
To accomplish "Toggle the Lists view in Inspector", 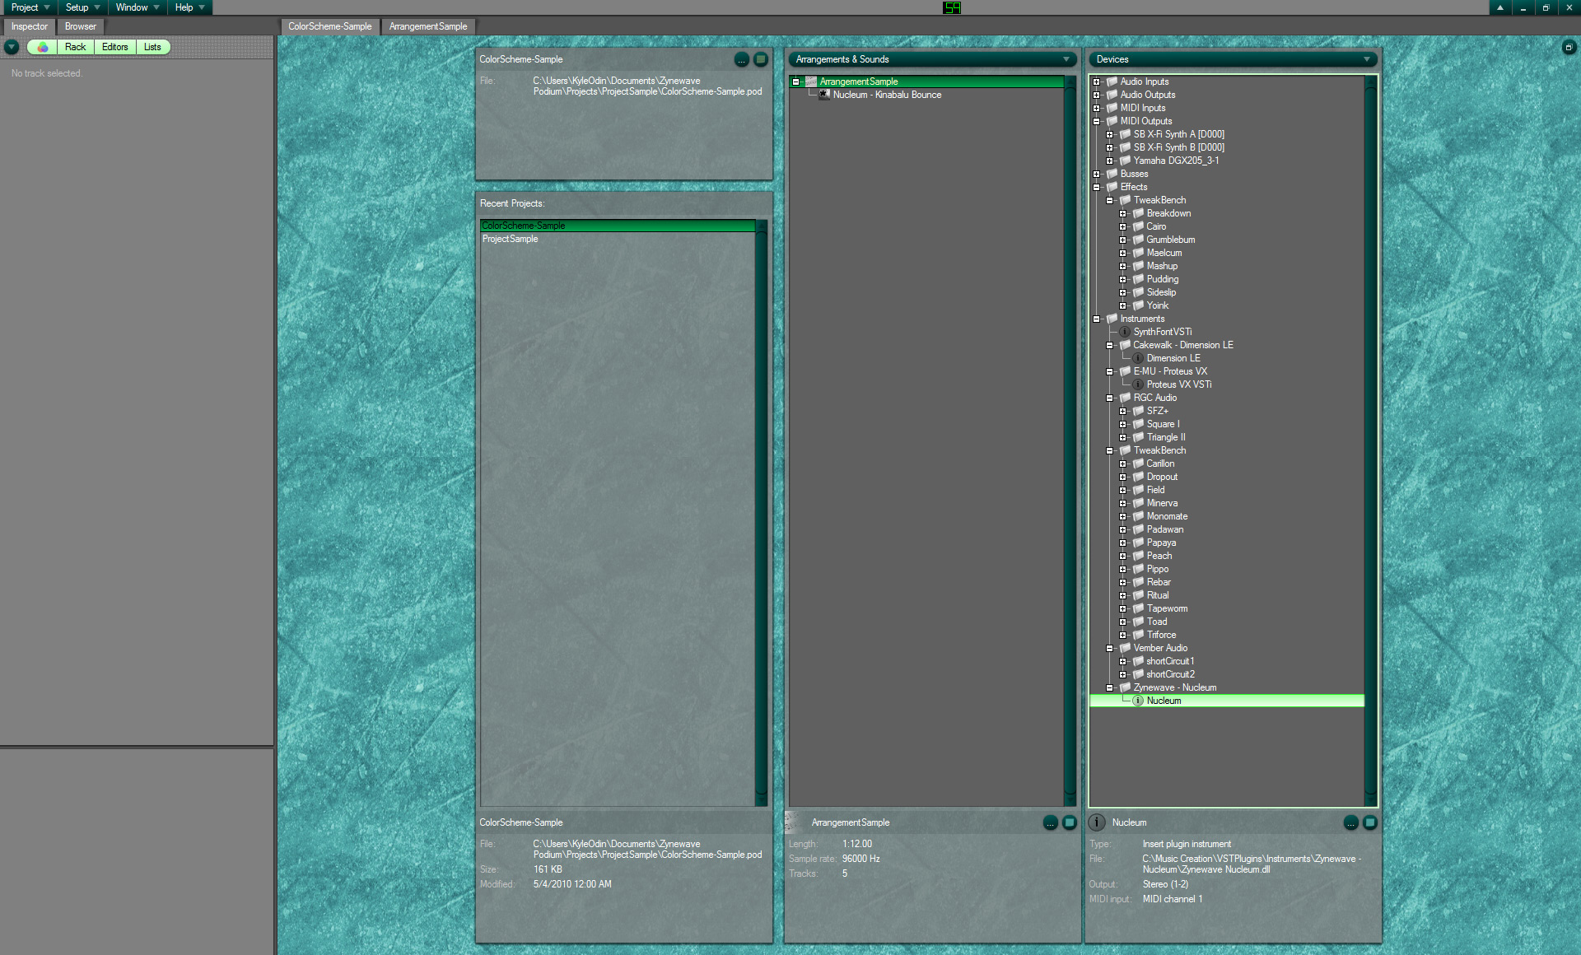I will (152, 47).
